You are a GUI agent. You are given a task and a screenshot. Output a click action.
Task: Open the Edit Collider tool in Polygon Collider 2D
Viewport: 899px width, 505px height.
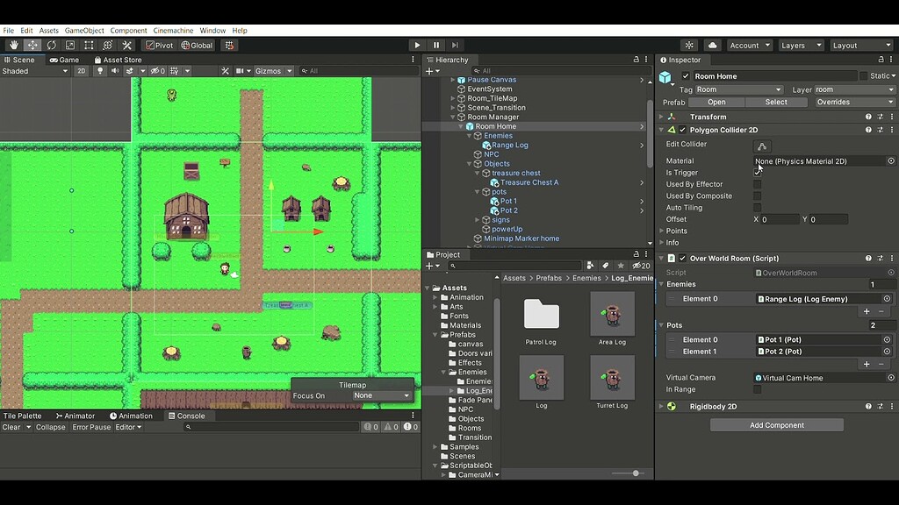762,146
